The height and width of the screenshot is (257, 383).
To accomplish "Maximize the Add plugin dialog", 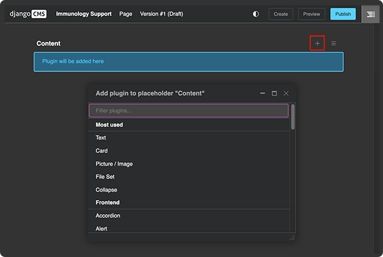I will click(274, 93).
